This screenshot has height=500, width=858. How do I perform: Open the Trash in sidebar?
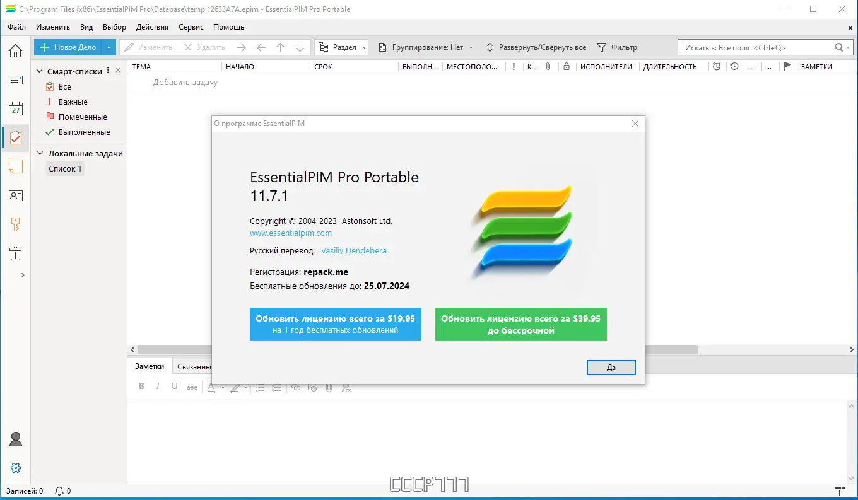coord(15,253)
